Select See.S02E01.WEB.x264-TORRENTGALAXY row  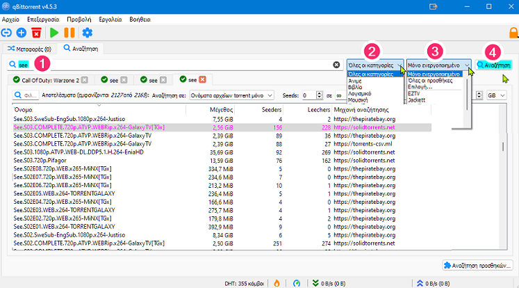click(x=222, y=227)
